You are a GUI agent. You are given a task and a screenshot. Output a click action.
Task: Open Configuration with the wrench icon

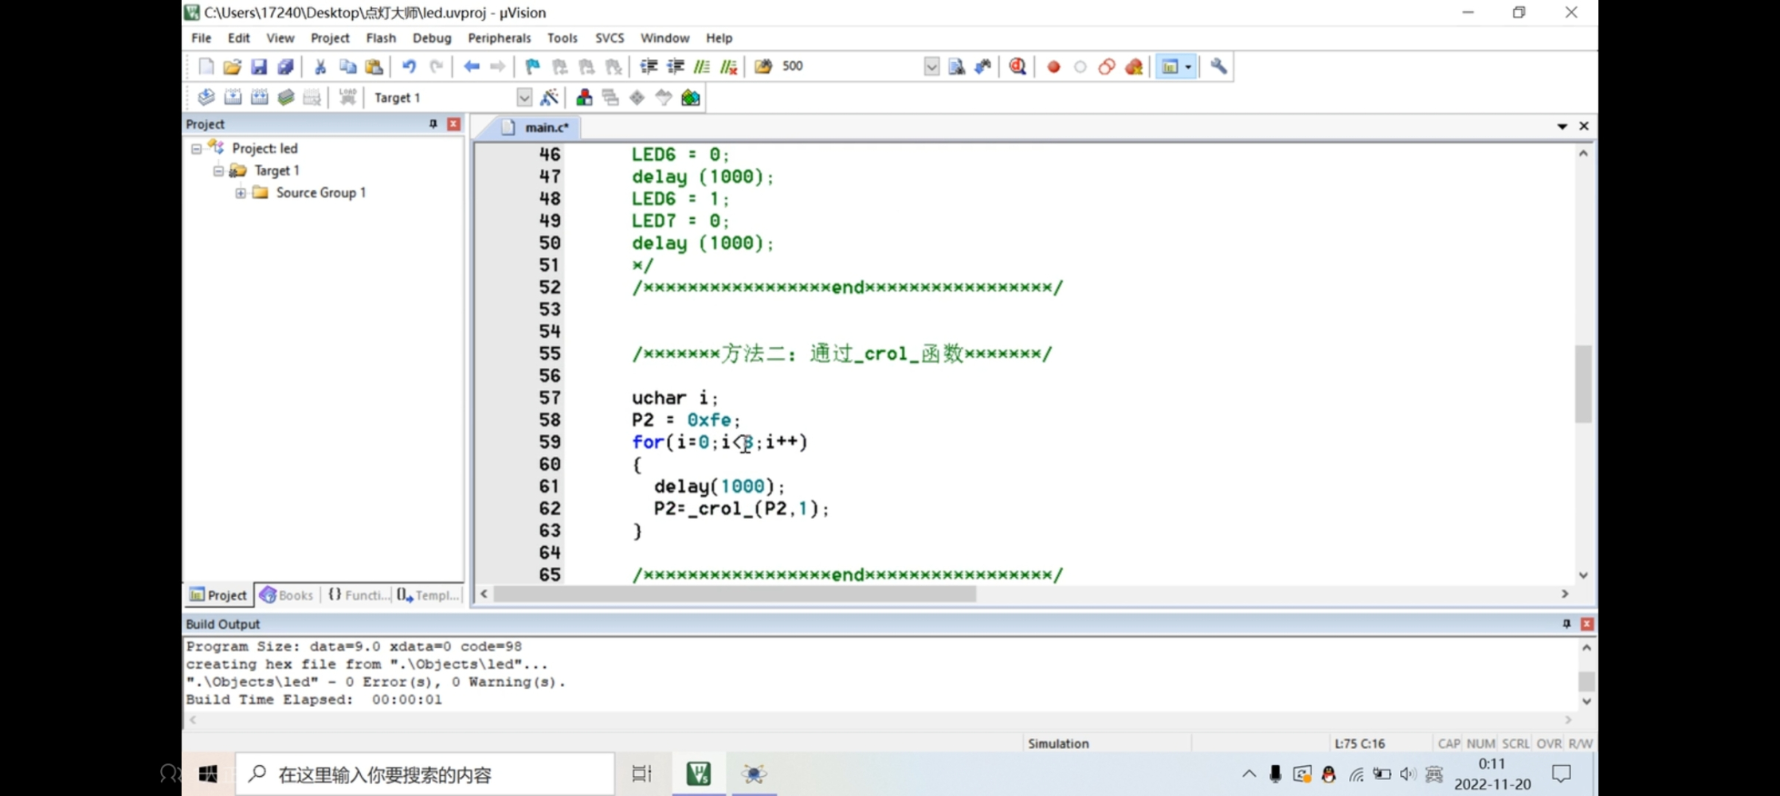click(1218, 66)
